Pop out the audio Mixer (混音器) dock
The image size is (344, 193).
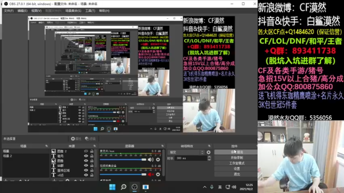point(163,146)
